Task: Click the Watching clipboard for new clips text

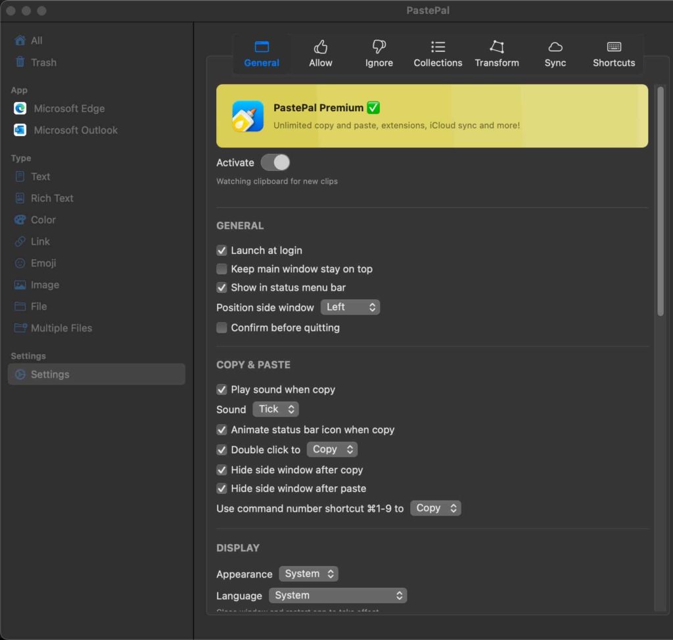Action: [277, 181]
